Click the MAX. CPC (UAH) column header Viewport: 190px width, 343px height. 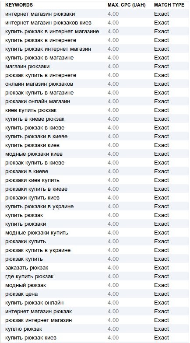127,5
